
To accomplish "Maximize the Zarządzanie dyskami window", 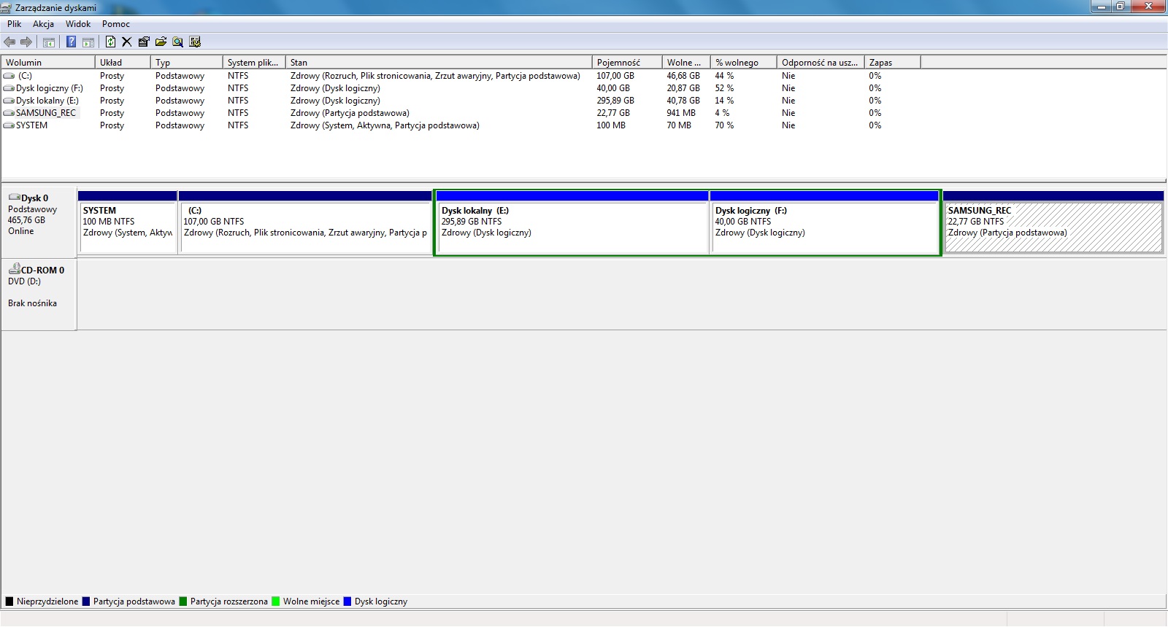I will click(x=1121, y=7).
